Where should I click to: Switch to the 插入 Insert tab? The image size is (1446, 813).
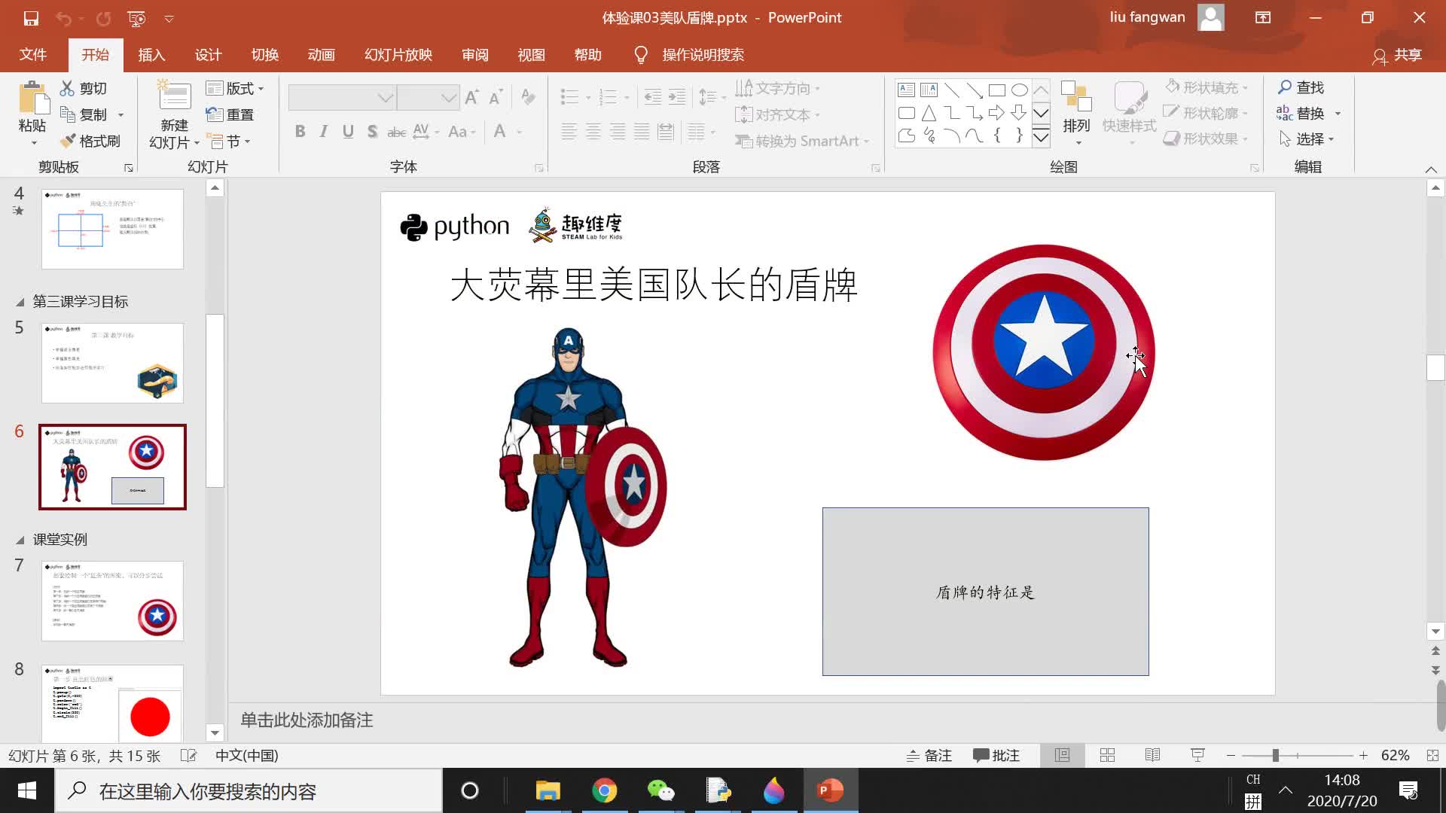click(x=151, y=55)
